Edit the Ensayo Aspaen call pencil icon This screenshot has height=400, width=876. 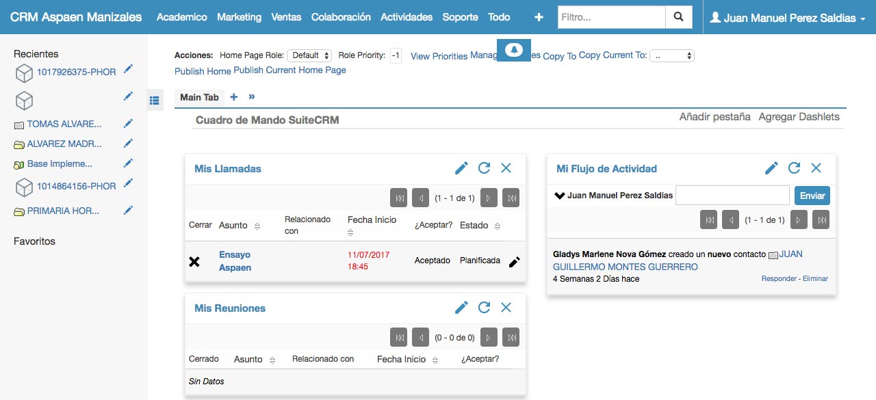515,261
